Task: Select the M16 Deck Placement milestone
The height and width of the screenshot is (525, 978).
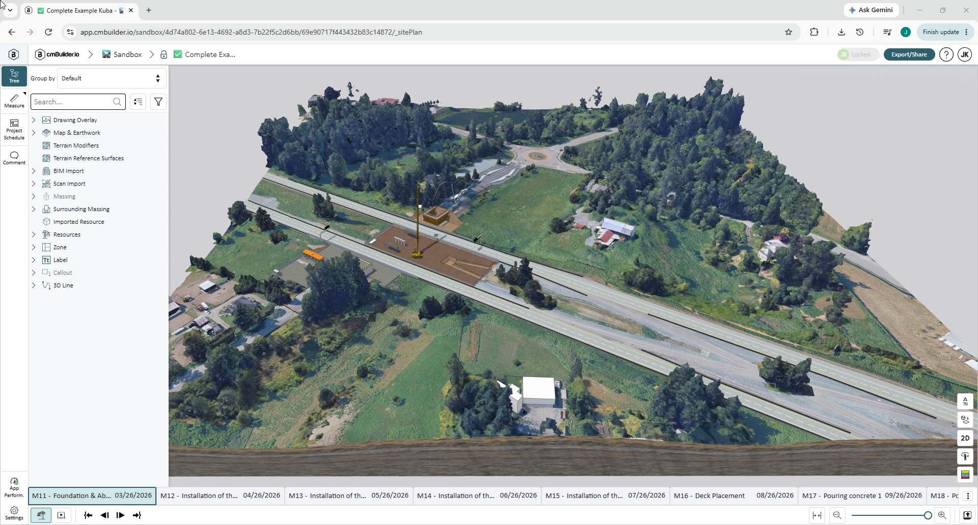Action: pyautogui.click(x=733, y=495)
